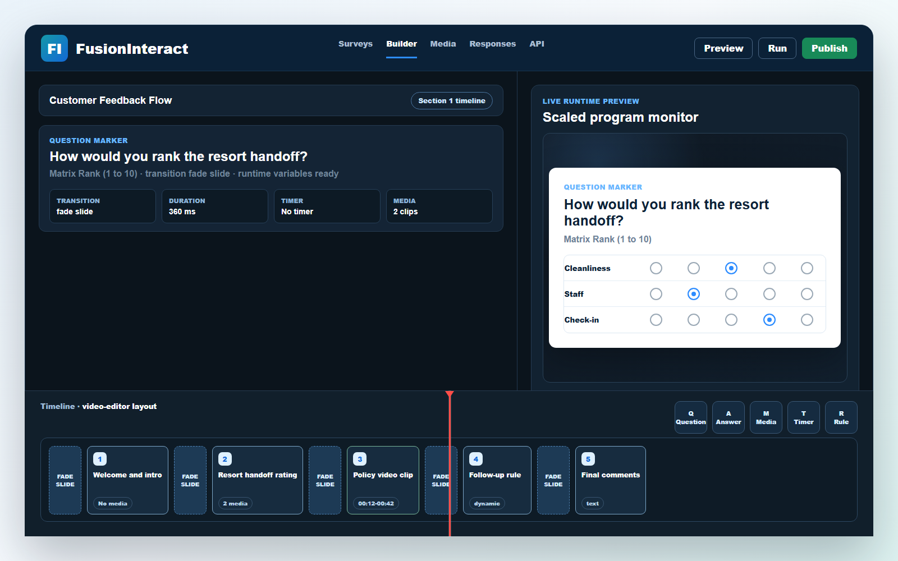
Task: Select third rating option for Check-in
Action: coord(731,320)
